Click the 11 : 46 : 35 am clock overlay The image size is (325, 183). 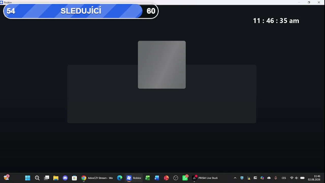tap(276, 21)
